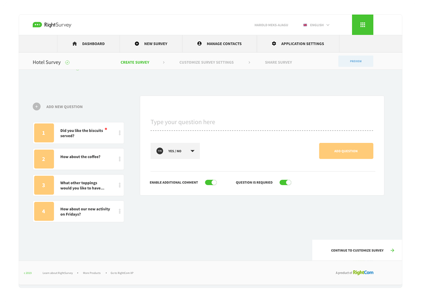Open Manage Contacts in the navigation bar

(219, 44)
